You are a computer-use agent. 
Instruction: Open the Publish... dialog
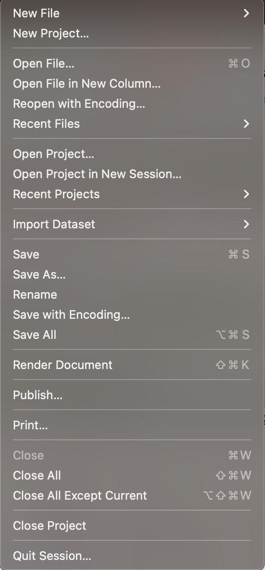click(132, 395)
